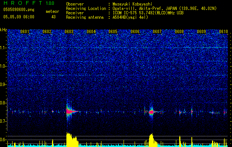Click the 0609 time marker
The height and width of the screenshot is (147, 232).
coord(201,32)
